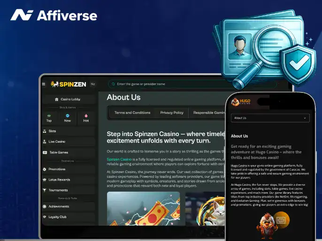Click the Tournaments trophy icon
322x241 pixels.
coord(44,190)
